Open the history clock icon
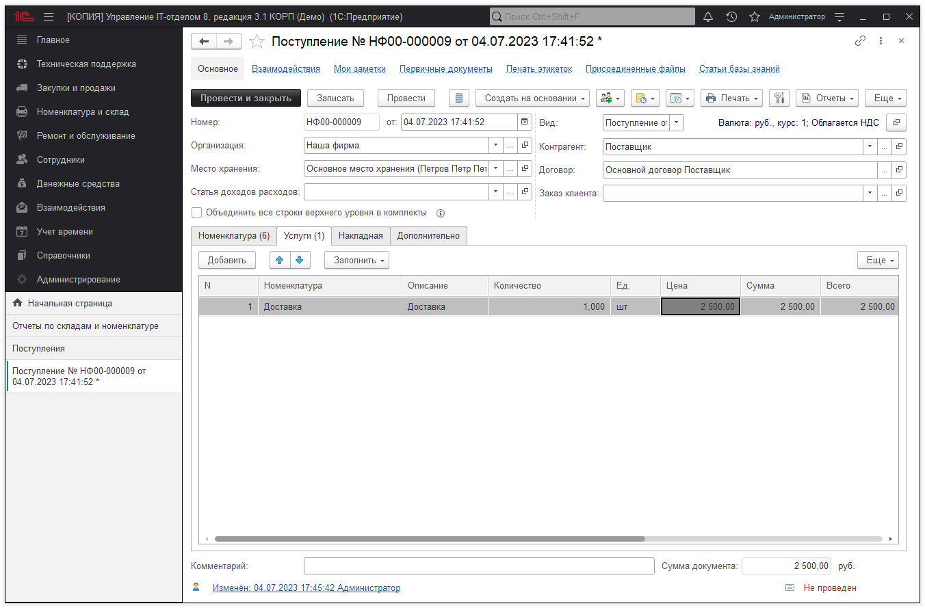The height and width of the screenshot is (608, 925). (x=731, y=16)
